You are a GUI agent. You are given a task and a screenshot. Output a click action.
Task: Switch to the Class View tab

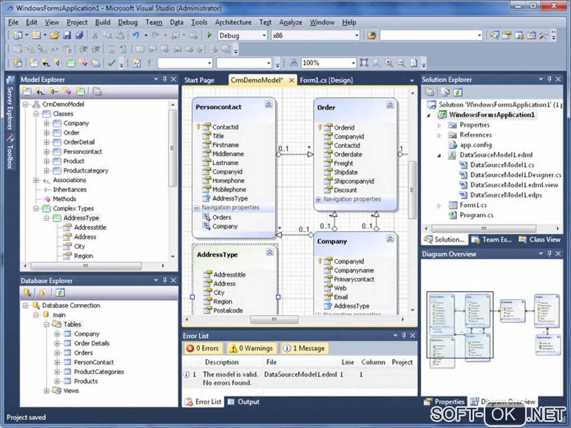pos(540,239)
